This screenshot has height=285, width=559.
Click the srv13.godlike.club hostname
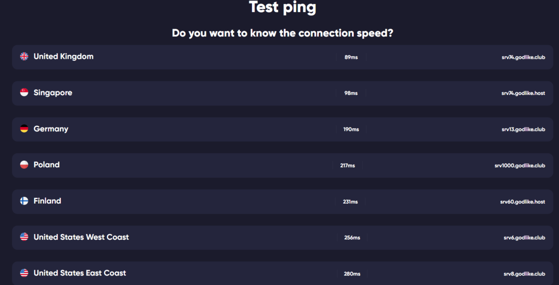point(523,130)
